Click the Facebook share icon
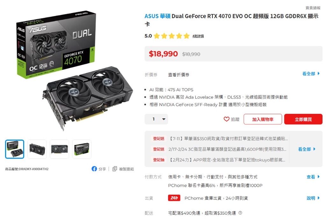Viewport: 326px width, 221px height. tap(94, 169)
